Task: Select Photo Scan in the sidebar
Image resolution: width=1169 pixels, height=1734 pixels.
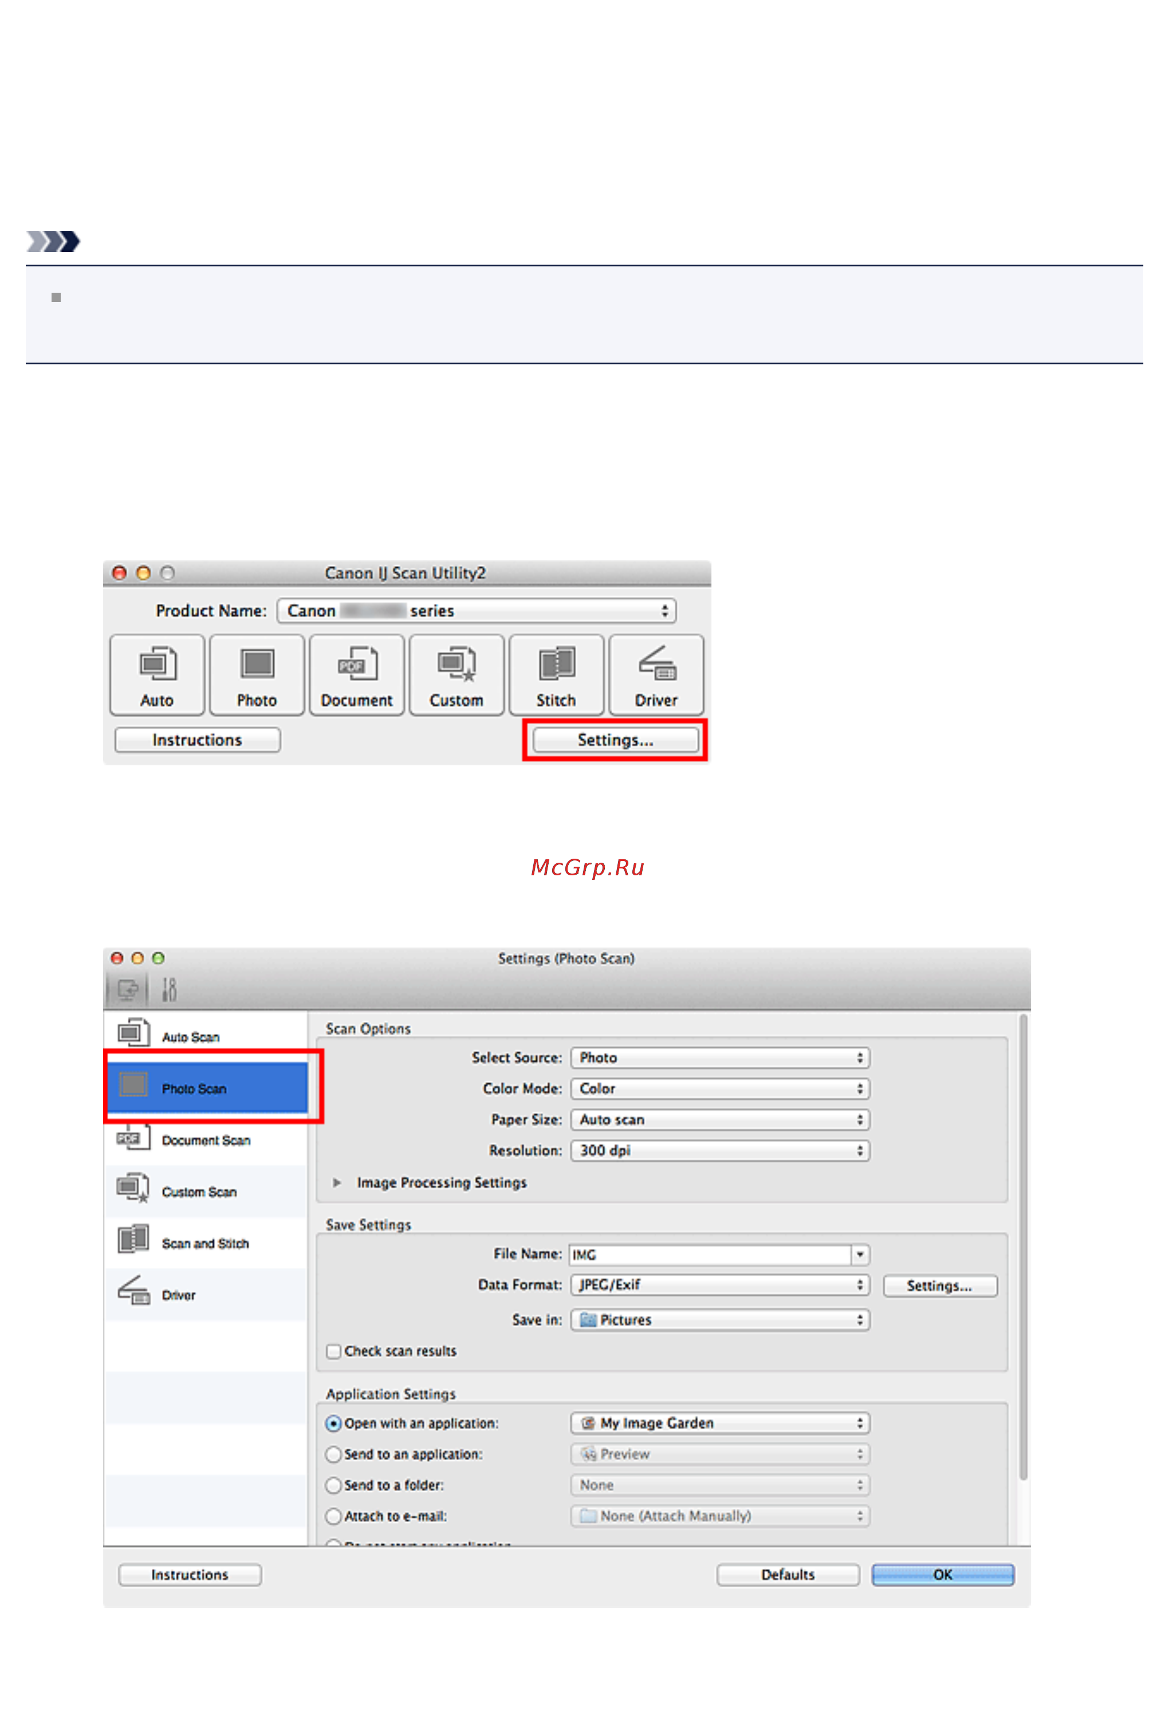Action: 207,1088
